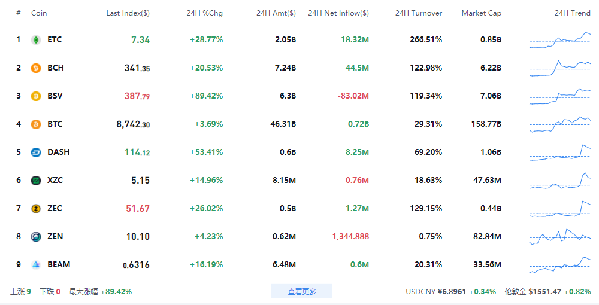
Task: Open the ZEC 24H trend chart
Action: 559,209
